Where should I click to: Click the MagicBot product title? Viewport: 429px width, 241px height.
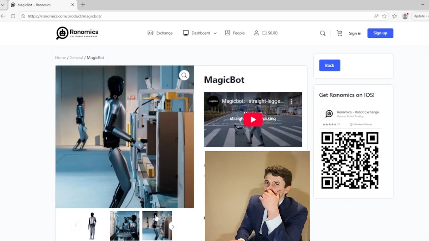224,80
